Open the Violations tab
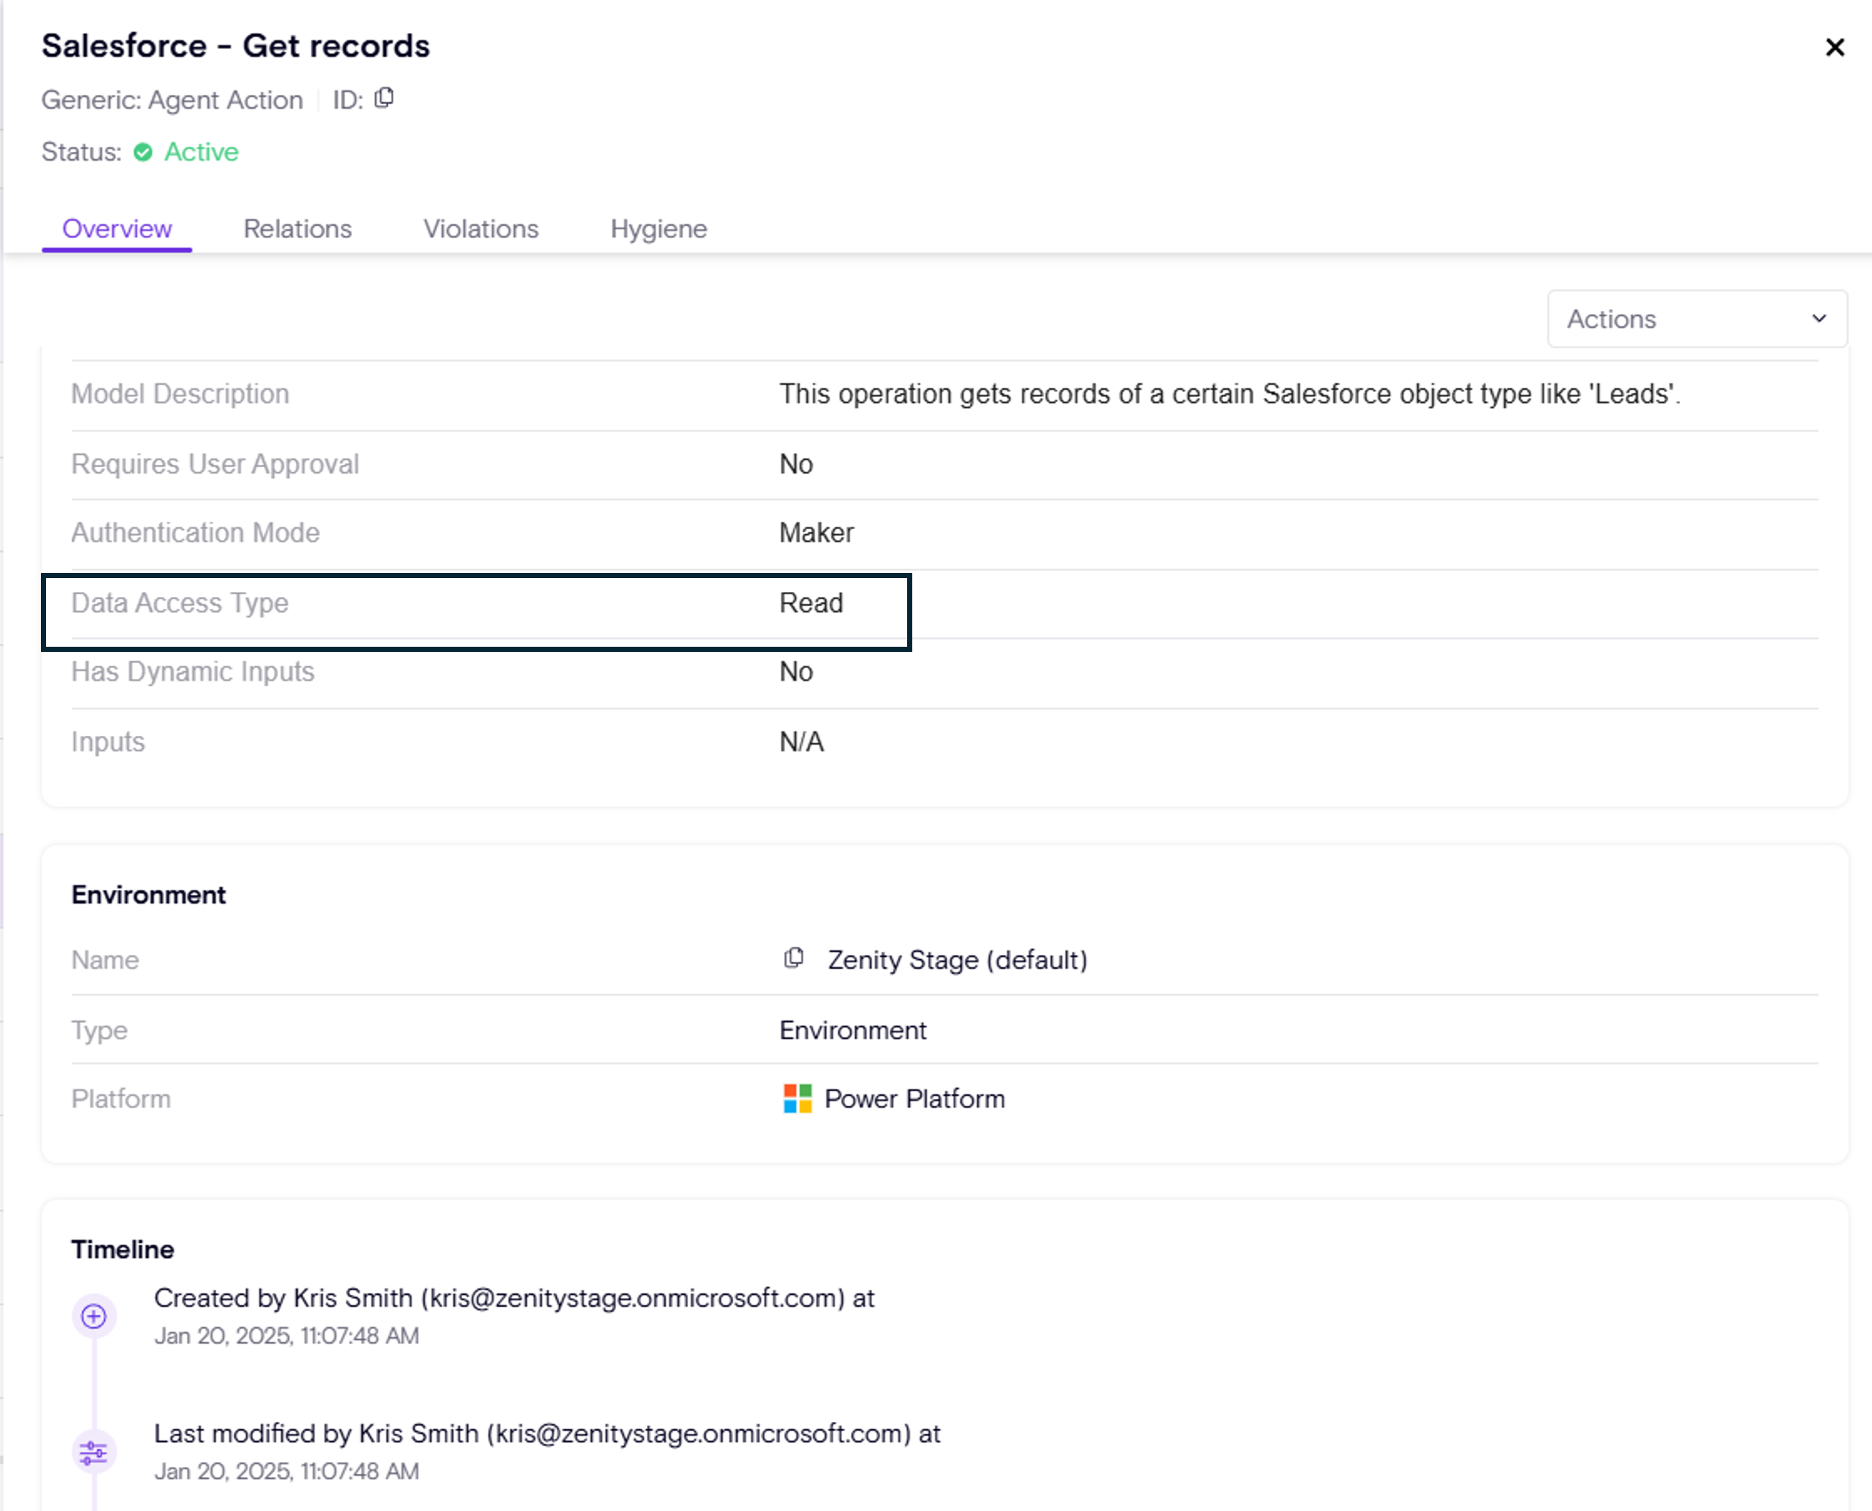Screen dimensions: 1872x1511 480,229
